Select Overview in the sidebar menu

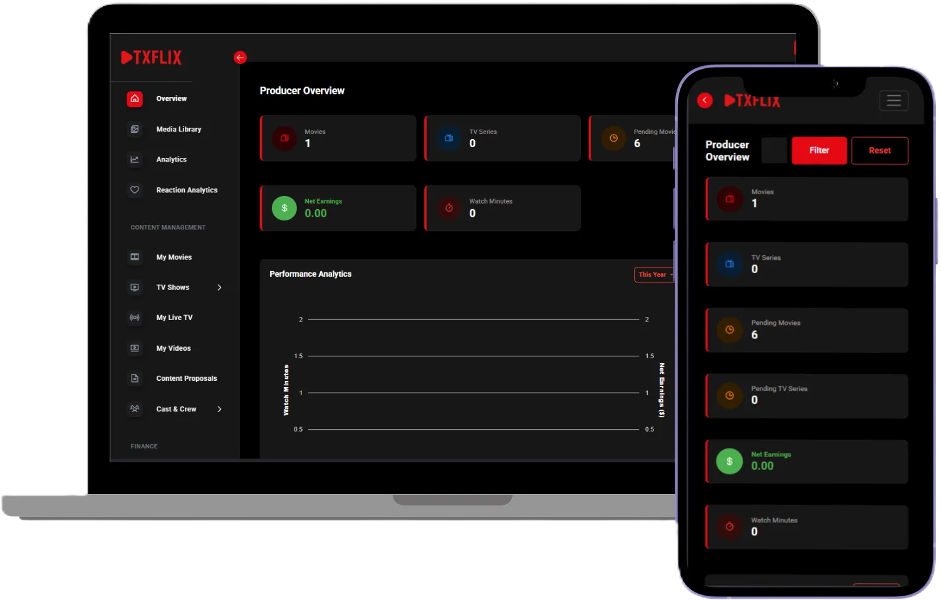coord(171,98)
